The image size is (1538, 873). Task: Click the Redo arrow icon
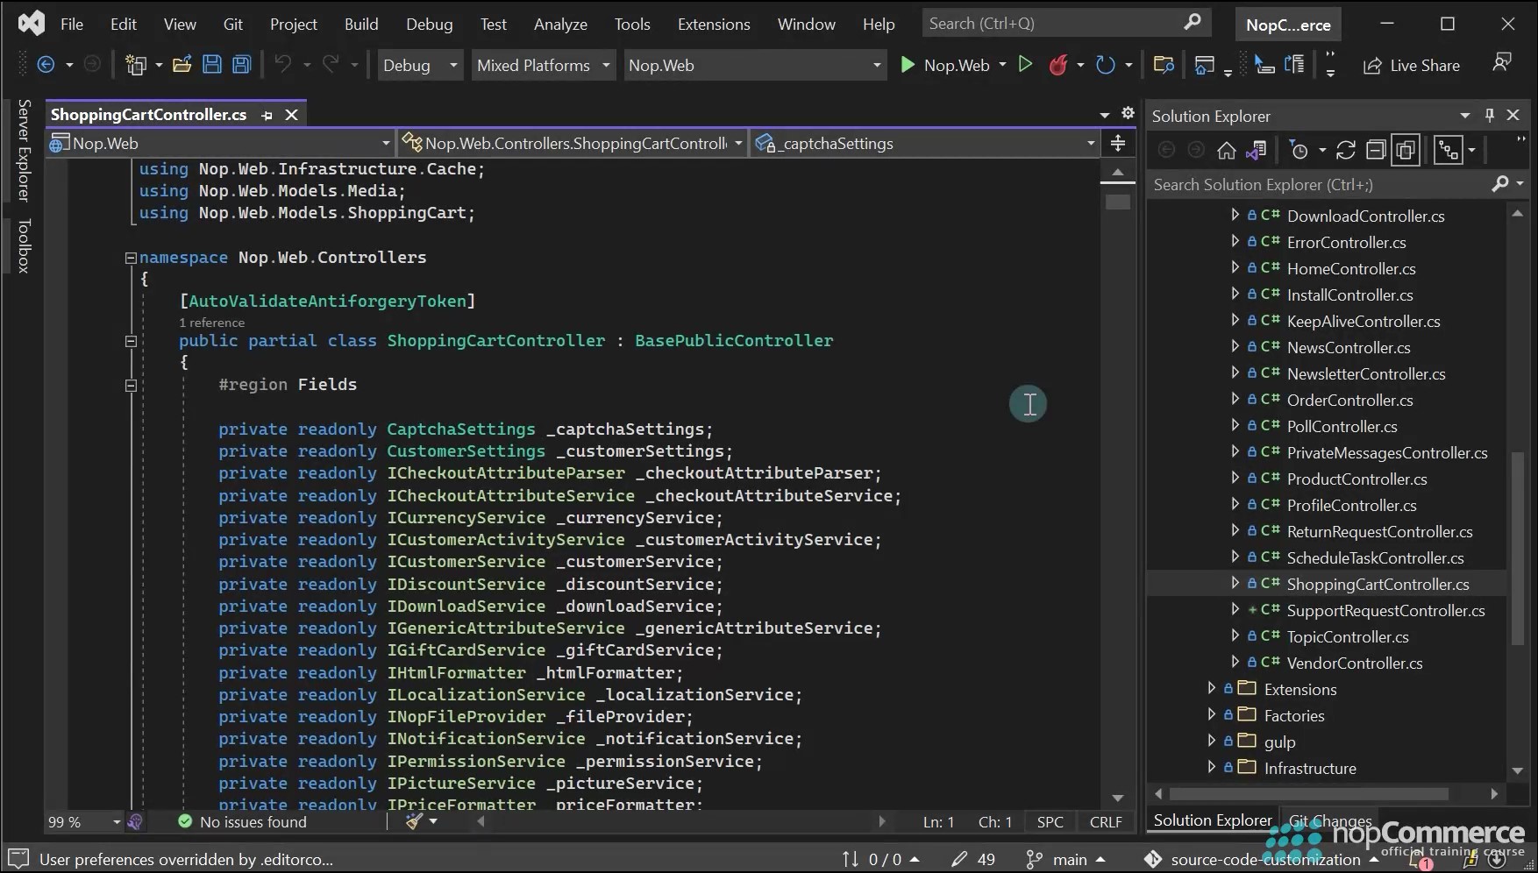(x=331, y=65)
